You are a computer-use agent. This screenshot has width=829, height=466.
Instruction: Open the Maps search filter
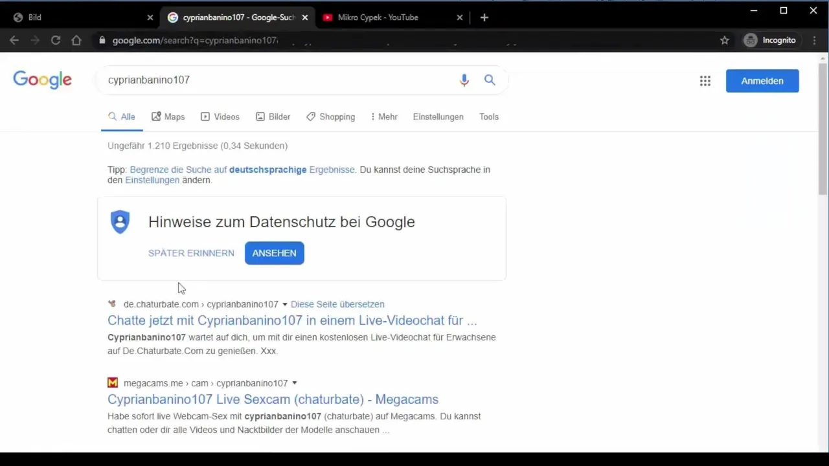168,117
